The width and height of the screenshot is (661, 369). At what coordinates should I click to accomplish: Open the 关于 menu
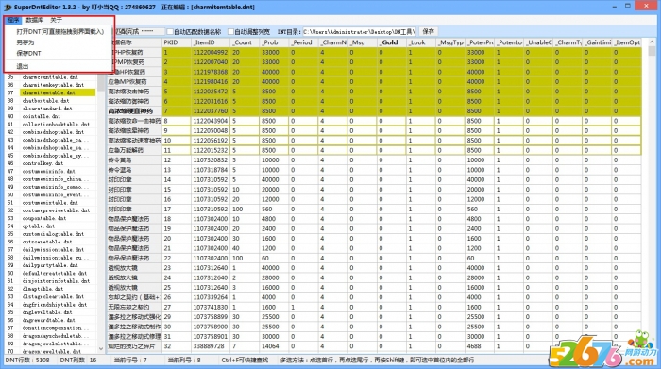[x=56, y=20]
